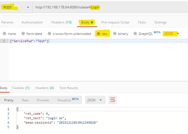The width and height of the screenshot is (188, 134).
Task: Open the Authorization tab
Action: [32, 22]
